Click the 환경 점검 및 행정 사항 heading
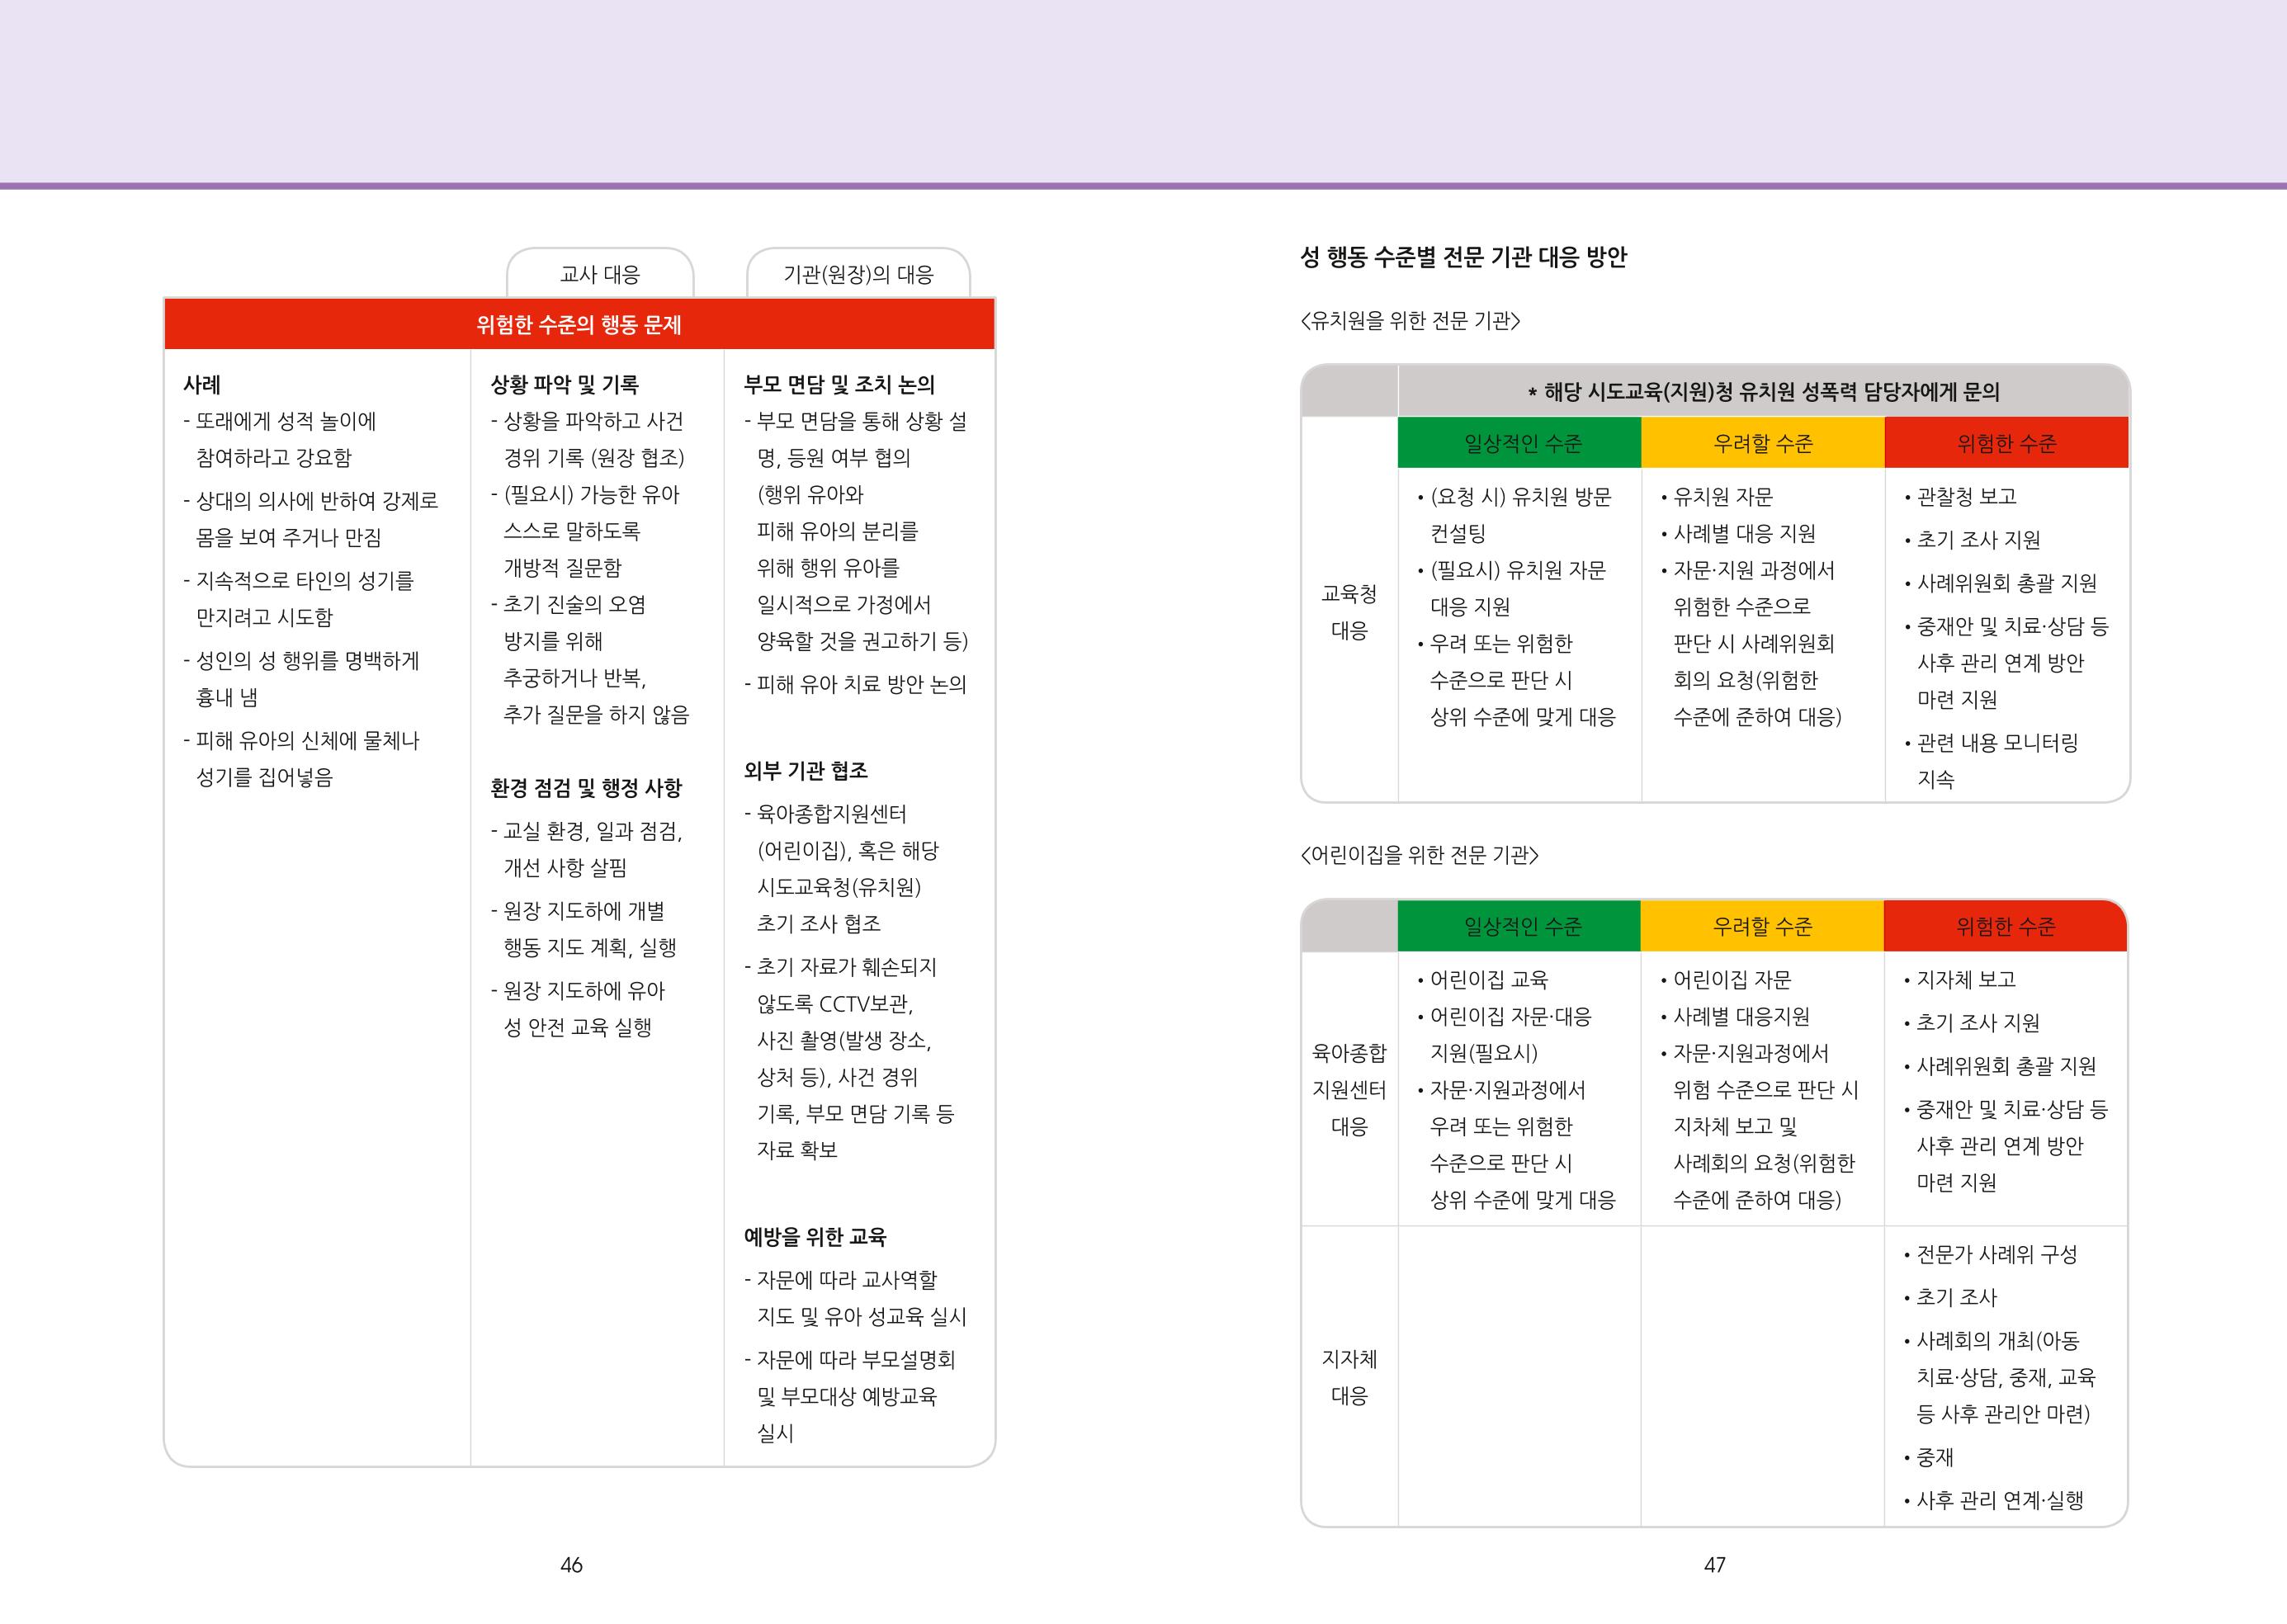Screen dimensions: 2287x1624 [586, 788]
